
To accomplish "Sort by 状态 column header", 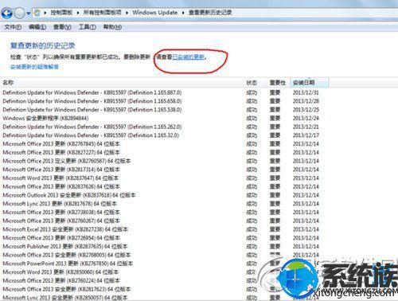I will point(252,83).
